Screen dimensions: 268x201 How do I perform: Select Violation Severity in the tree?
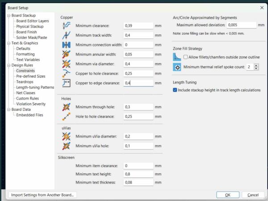(x=31, y=104)
